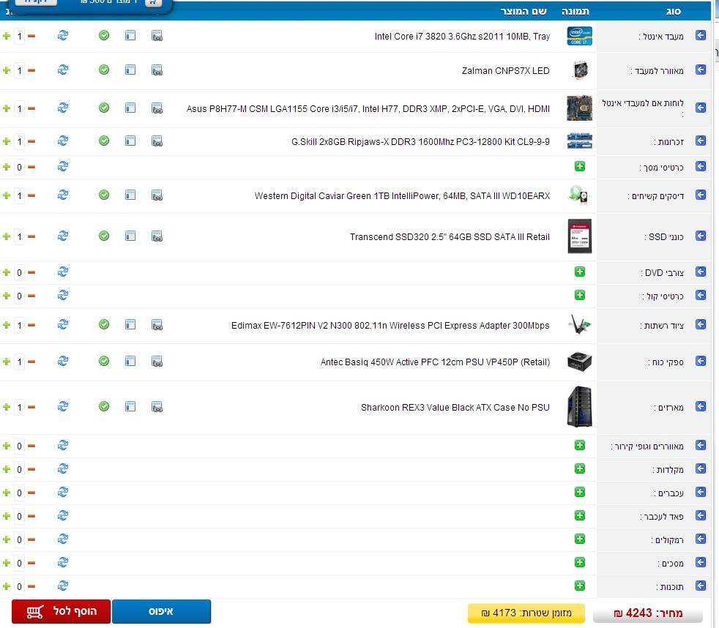Expand the monitors category arrow
Image resolution: width=719 pixels, height=628 pixels.
701,563
